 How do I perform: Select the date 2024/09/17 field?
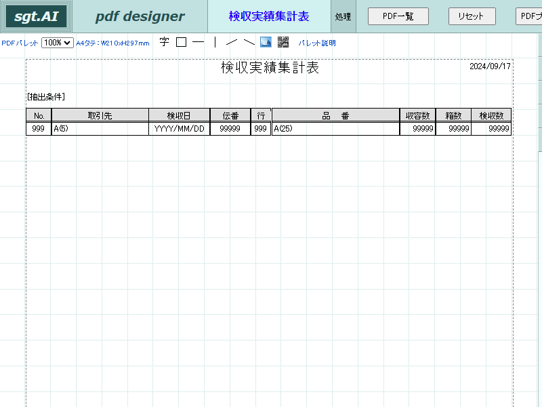click(x=490, y=66)
